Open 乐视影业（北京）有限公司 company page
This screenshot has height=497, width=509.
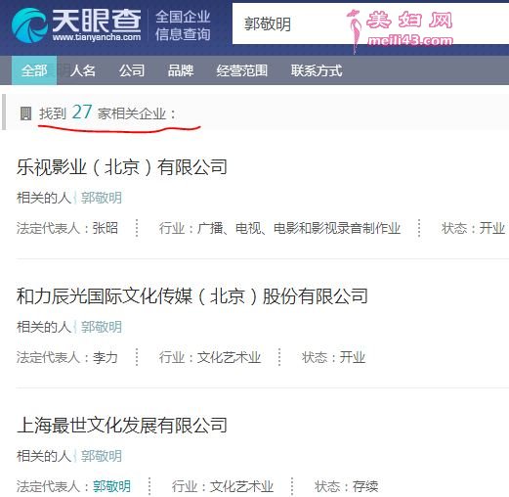[x=122, y=167]
